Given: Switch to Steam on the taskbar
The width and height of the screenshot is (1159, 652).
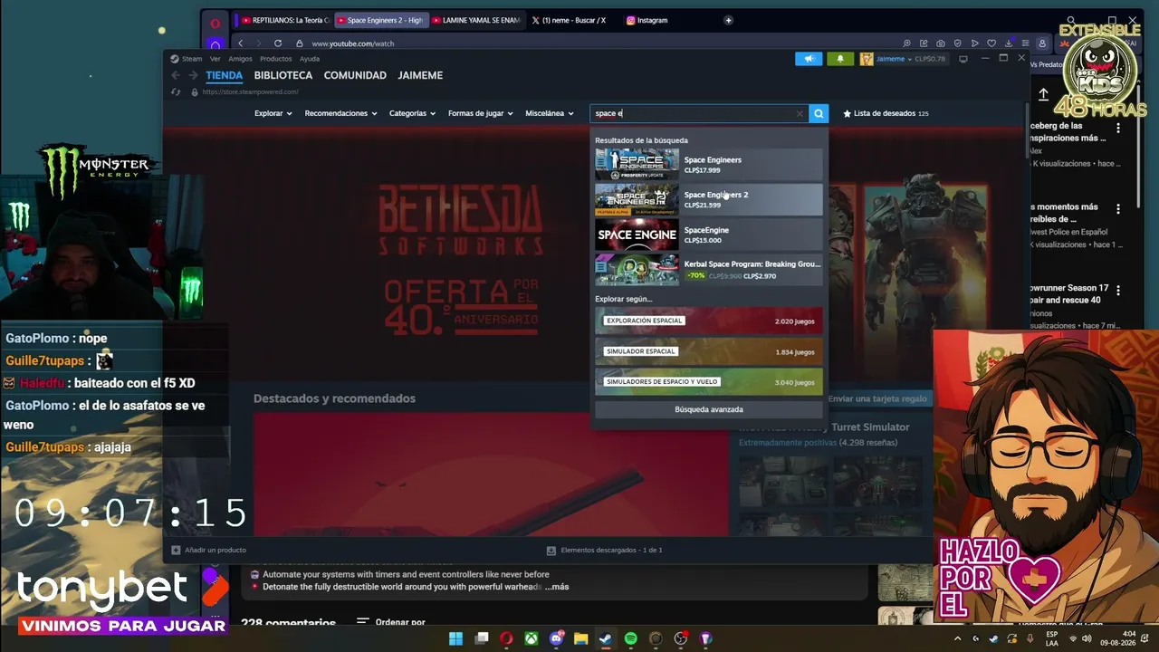Looking at the screenshot, I should [606, 638].
